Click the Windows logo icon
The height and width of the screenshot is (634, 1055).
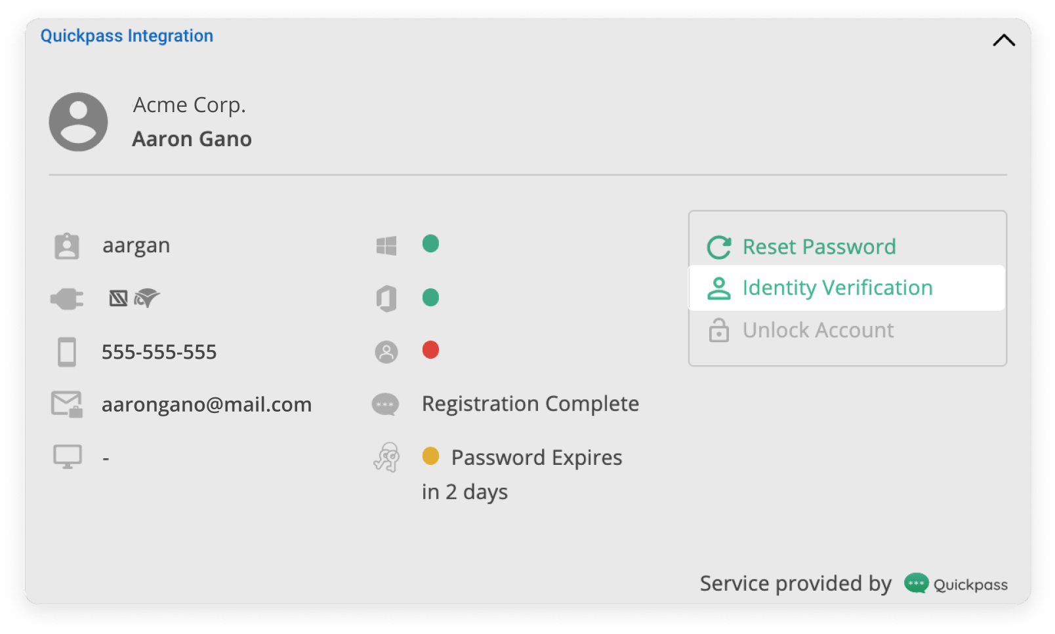click(386, 246)
